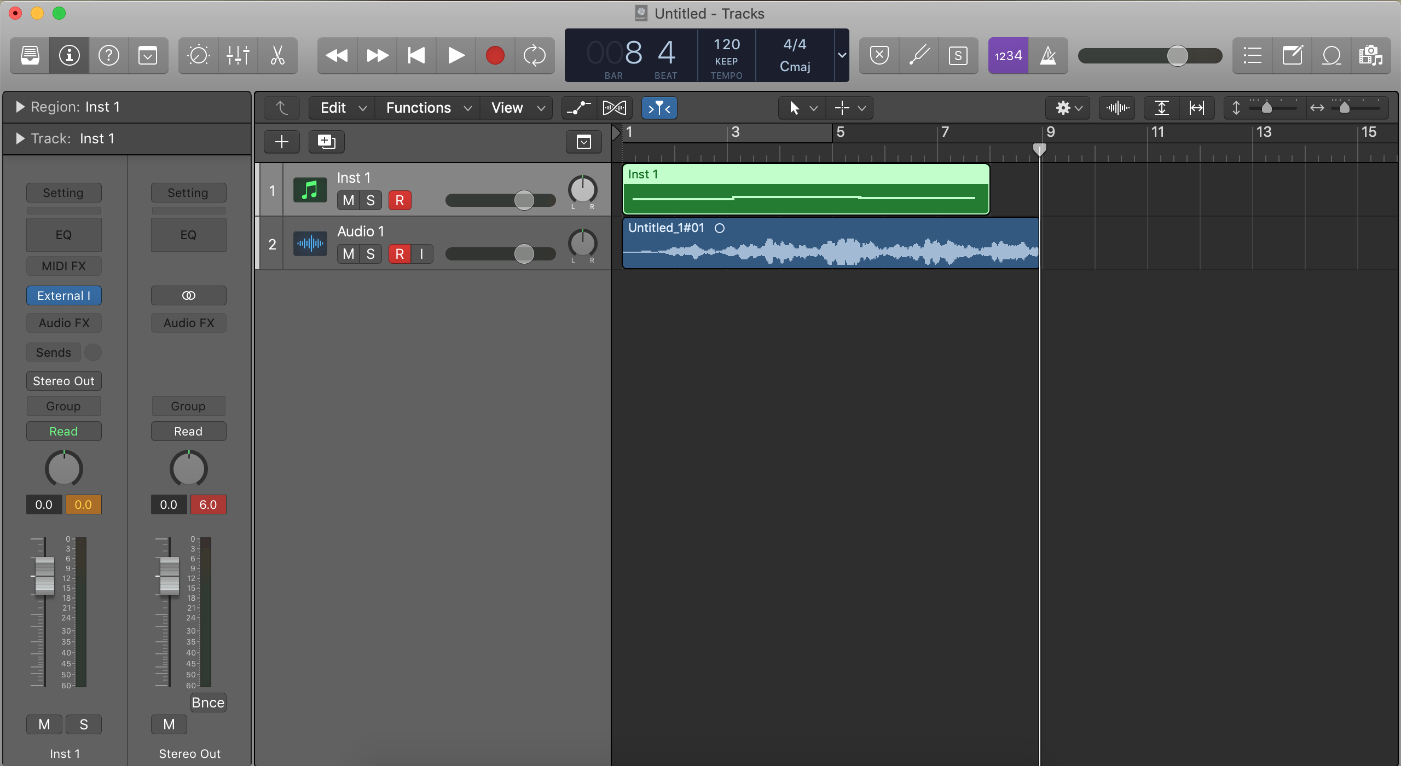Screen dimensions: 1401x766
Task: Open Global Tracks dropdown button
Action: [584, 142]
